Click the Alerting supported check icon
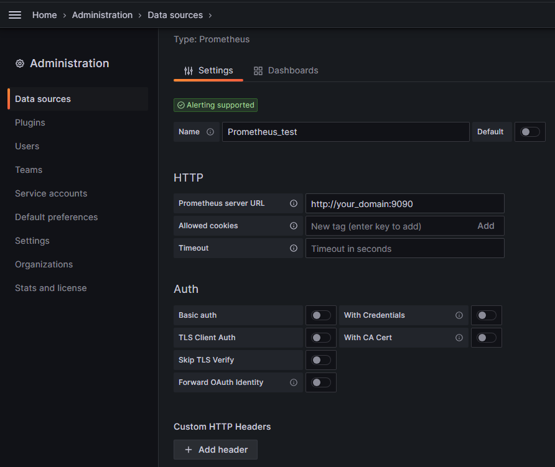The height and width of the screenshot is (467, 555). [x=181, y=105]
